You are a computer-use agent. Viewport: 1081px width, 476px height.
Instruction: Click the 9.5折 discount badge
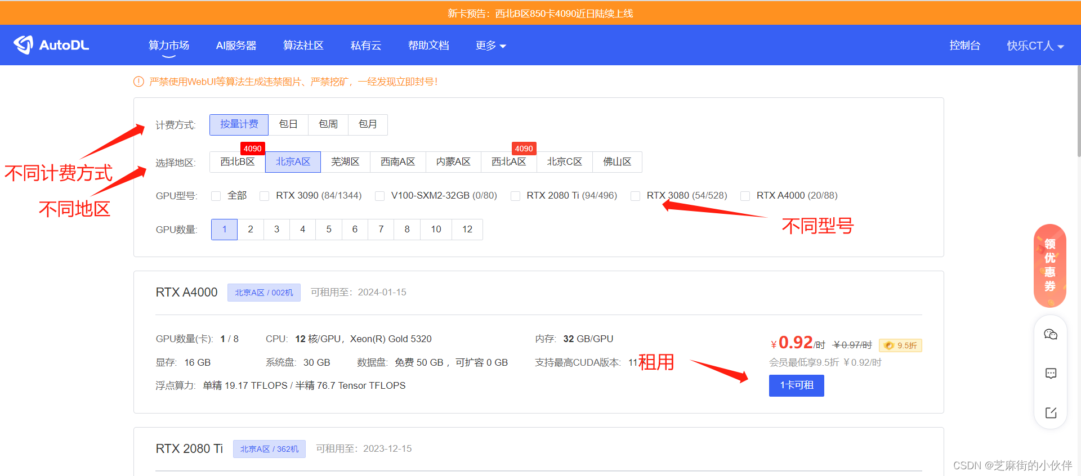pos(900,345)
